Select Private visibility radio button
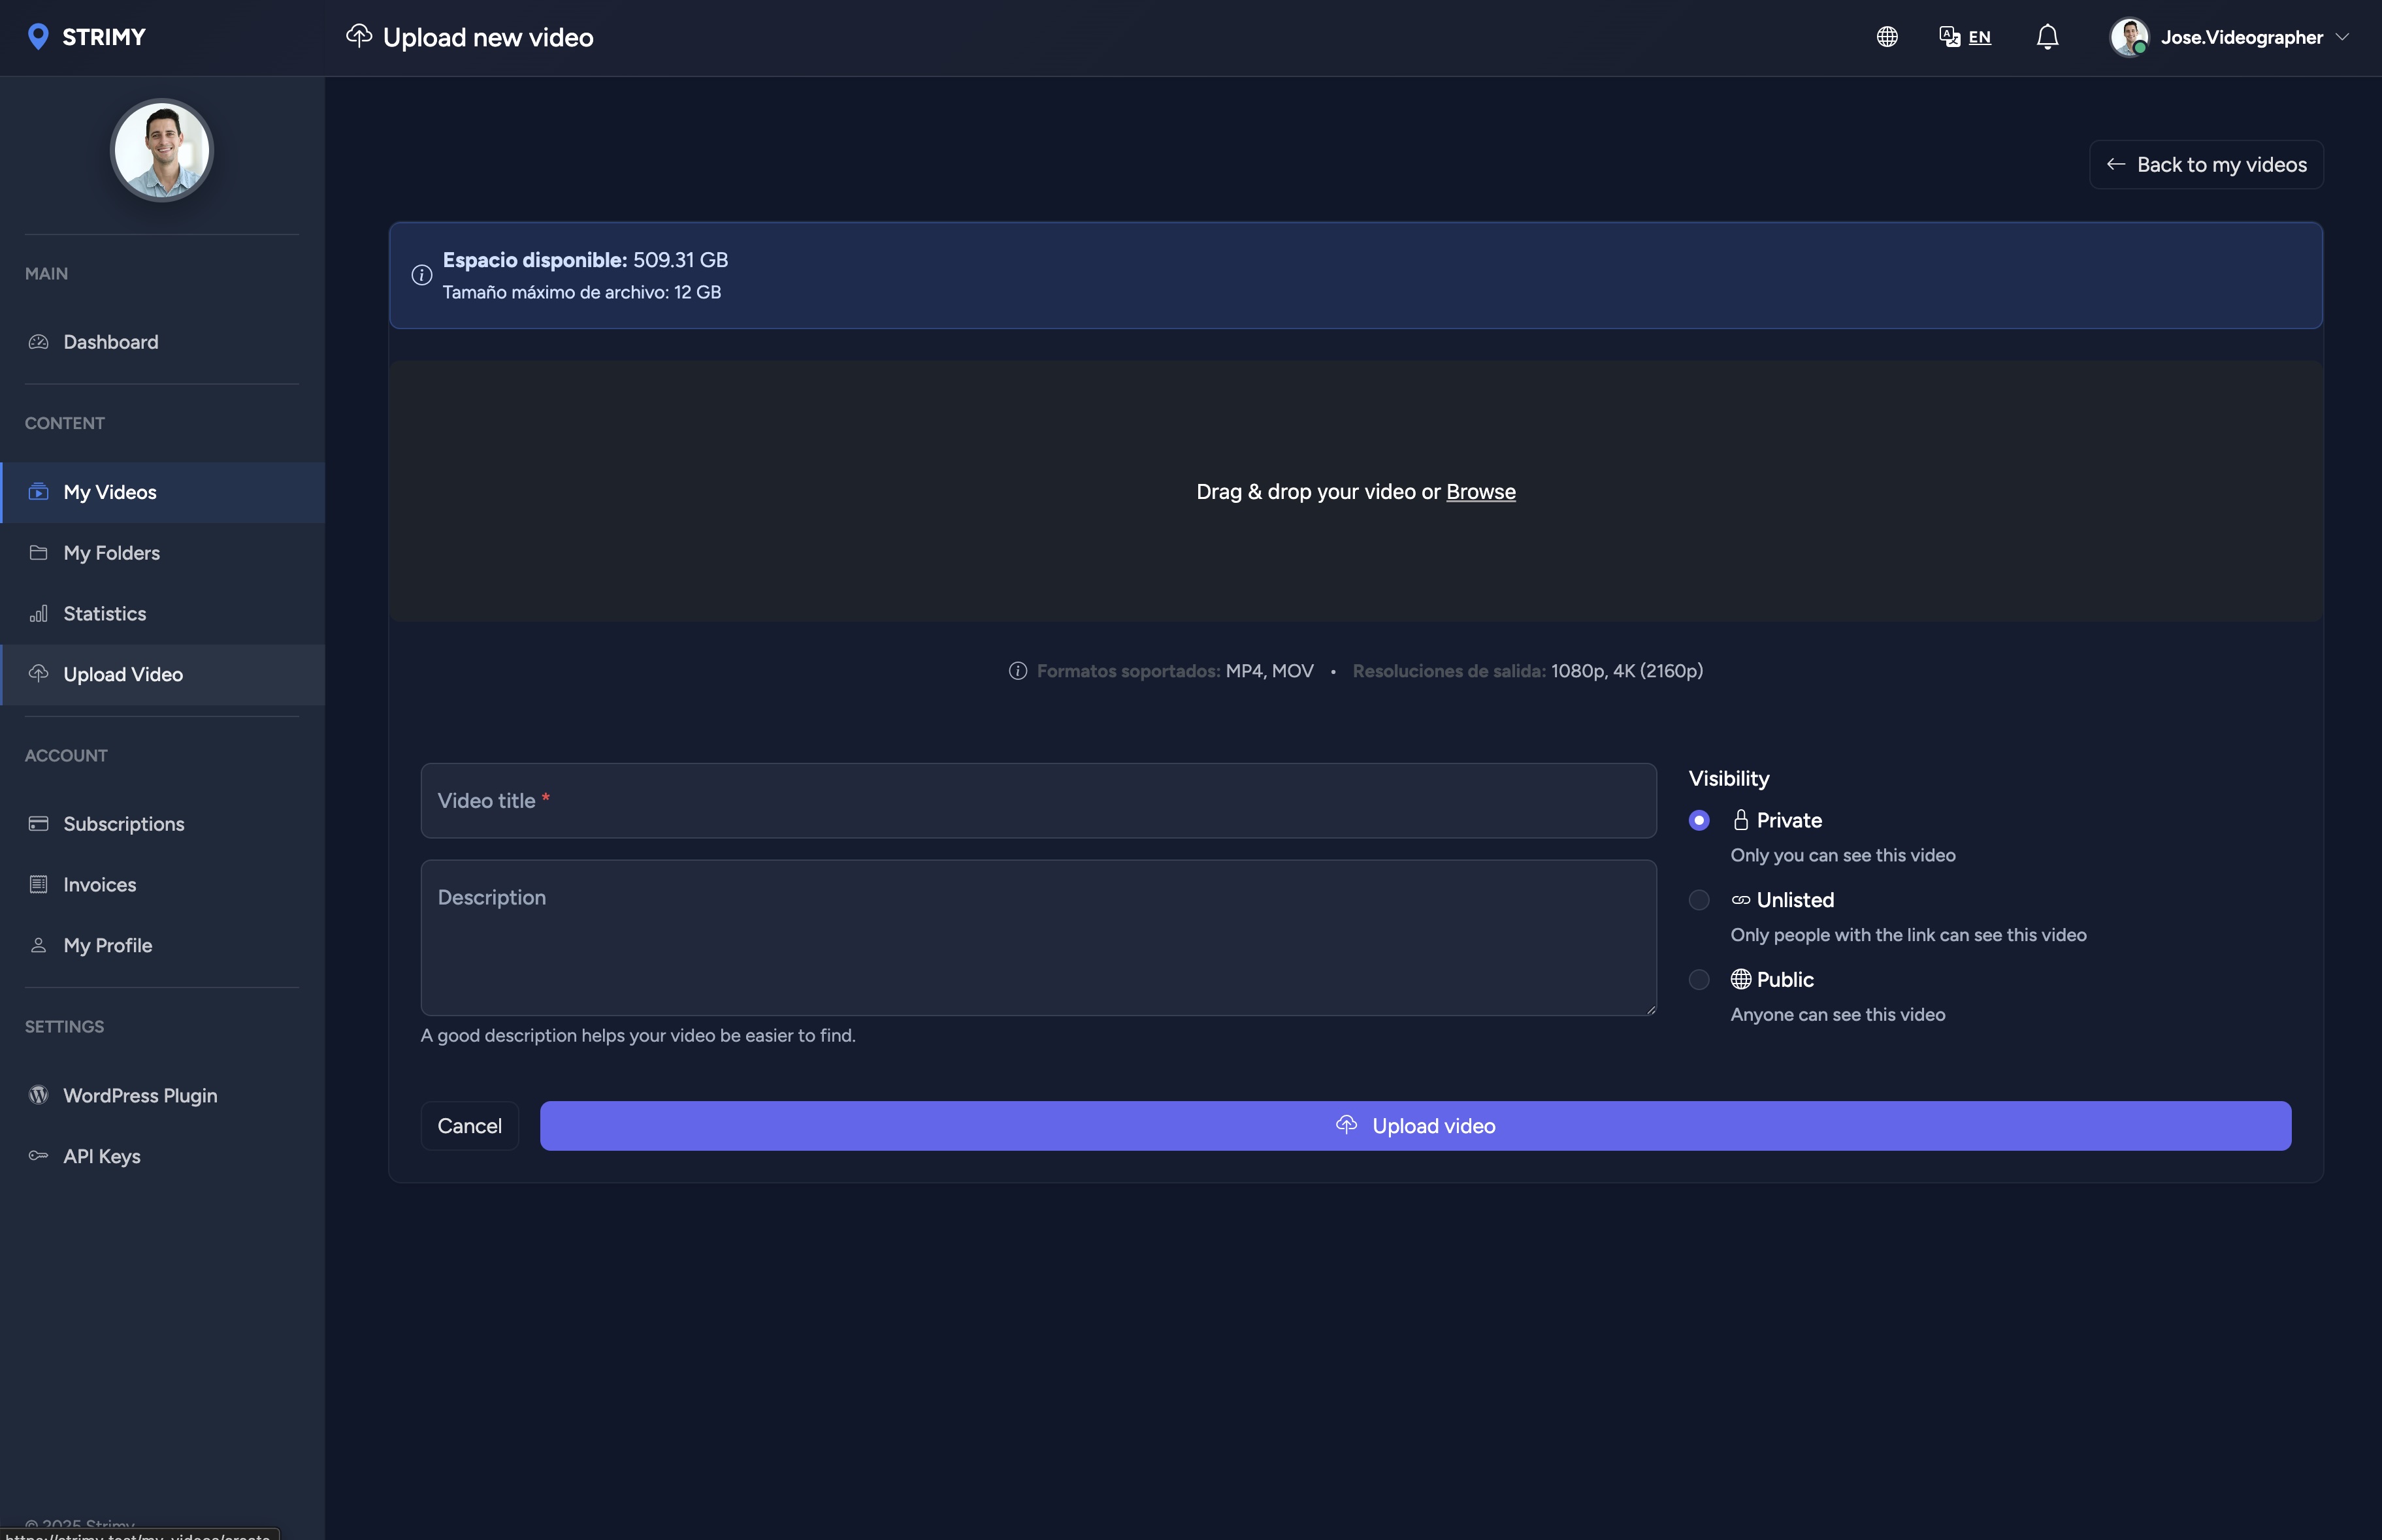Viewport: 2382px width, 1540px height. point(1699,820)
